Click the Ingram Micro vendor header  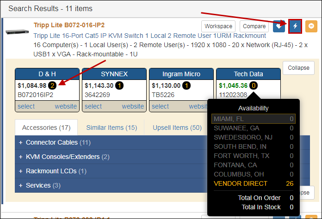[x=181, y=74]
